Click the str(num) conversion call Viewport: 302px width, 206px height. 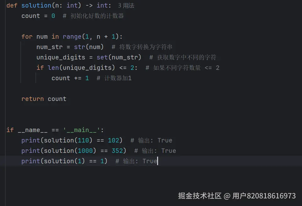(x=89, y=47)
